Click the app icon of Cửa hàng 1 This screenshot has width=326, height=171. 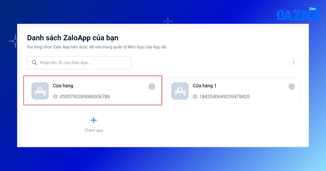[180, 91]
